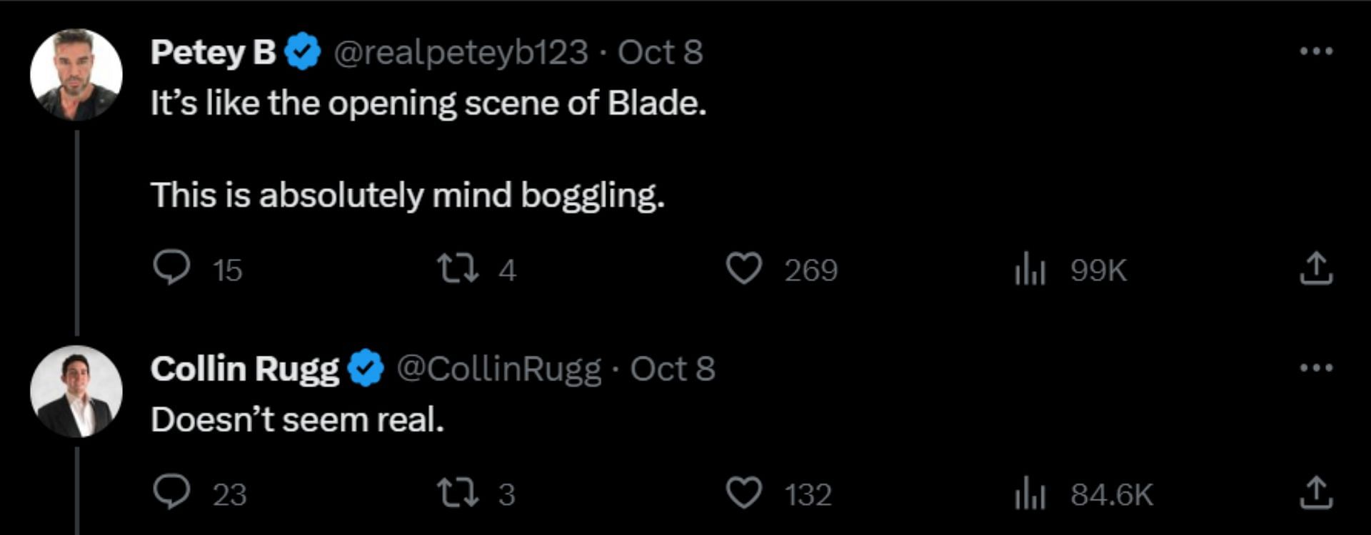Open Petey B's profile picture
This screenshot has height=535, width=1371.
coord(76,74)
